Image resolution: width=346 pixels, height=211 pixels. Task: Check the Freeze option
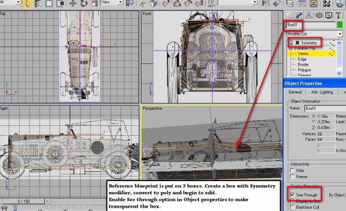(292, 177)
